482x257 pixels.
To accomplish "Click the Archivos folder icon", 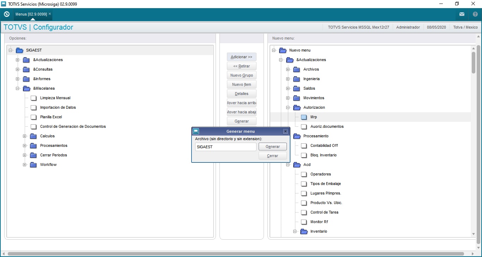I will pos(297,69).
